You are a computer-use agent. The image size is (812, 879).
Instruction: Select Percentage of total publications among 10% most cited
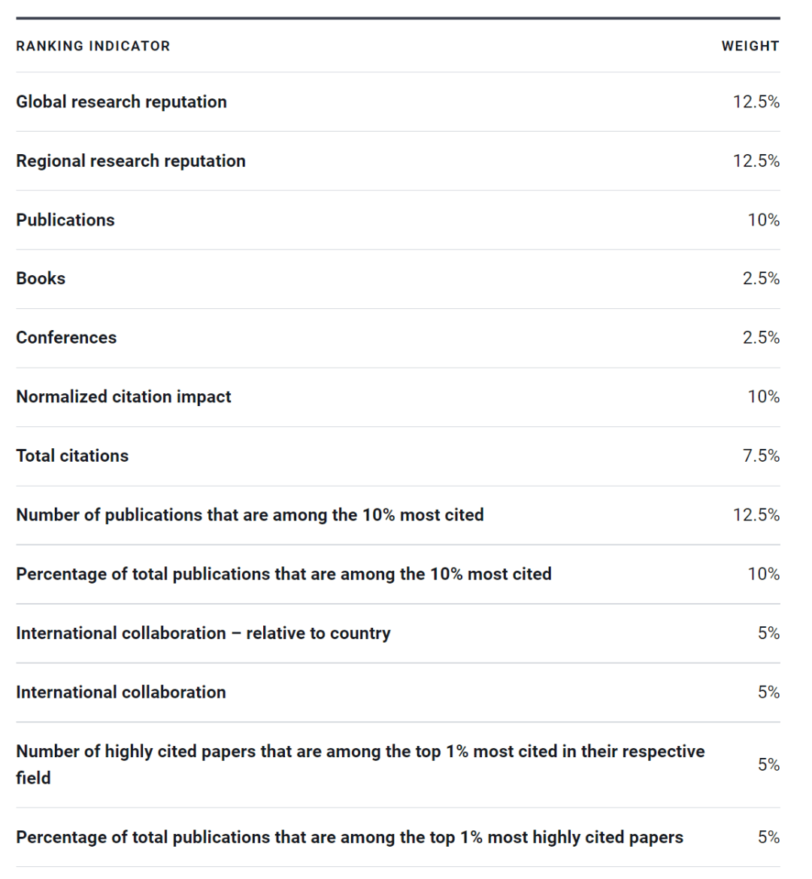pos(283,574)
